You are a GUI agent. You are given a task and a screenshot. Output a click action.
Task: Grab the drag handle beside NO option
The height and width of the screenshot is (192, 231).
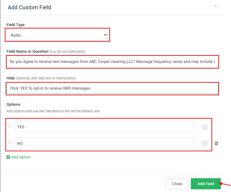(9, 142)
